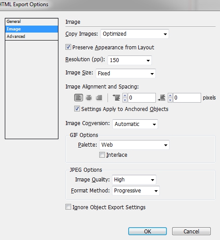Image resolution: width=220 pixels, height=240 pixels.
Task: Click the Cancel button
Action: [x=191, y=231]
